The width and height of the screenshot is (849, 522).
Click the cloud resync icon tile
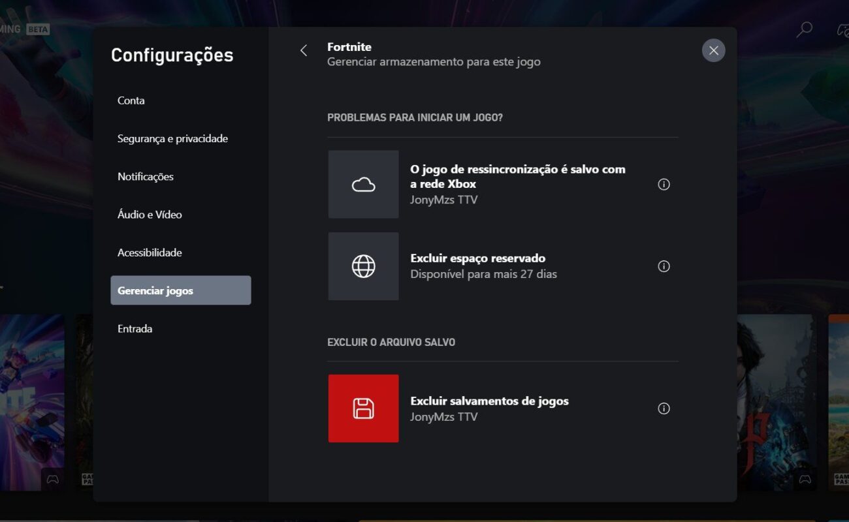[363, 184]
